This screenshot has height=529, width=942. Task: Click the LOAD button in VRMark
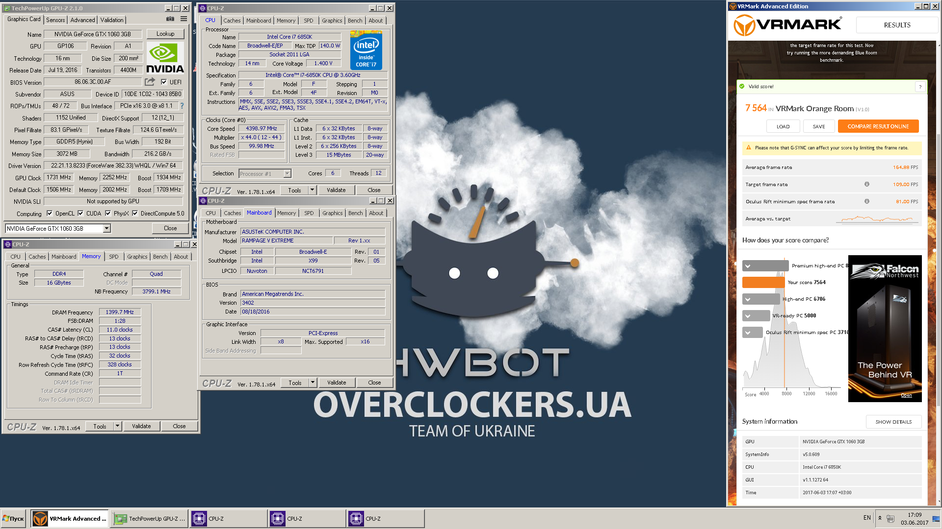783,126
